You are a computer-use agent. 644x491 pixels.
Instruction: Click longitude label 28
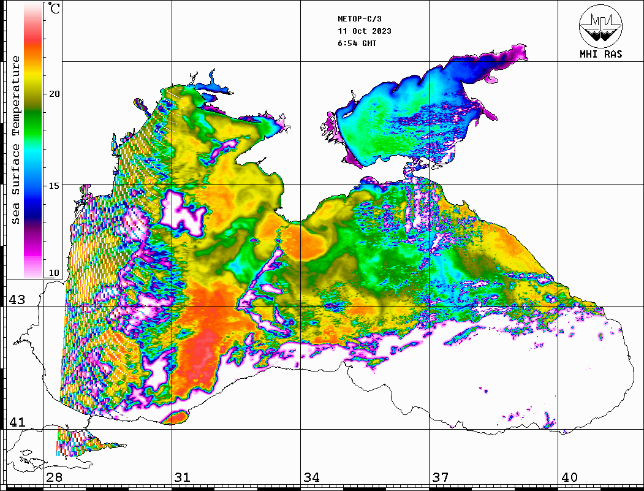pos(54,478)
